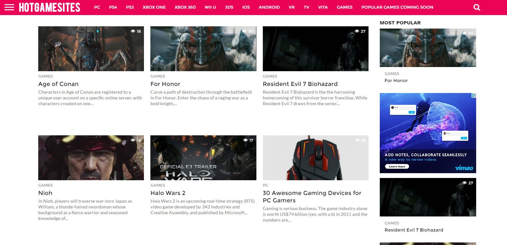Click GAMES category above Nioh title

pyautogui.click(x=45, y=185)
